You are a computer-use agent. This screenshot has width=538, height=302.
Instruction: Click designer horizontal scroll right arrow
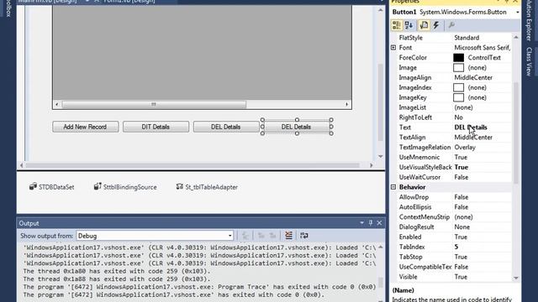pyautogui.click(x=372, y=165)
